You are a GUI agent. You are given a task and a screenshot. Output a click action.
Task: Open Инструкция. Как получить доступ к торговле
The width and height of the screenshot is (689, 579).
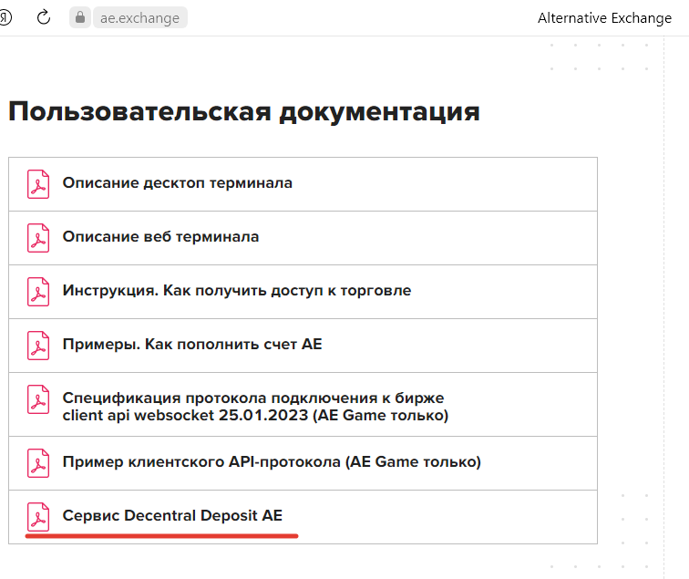click(237, 291)
